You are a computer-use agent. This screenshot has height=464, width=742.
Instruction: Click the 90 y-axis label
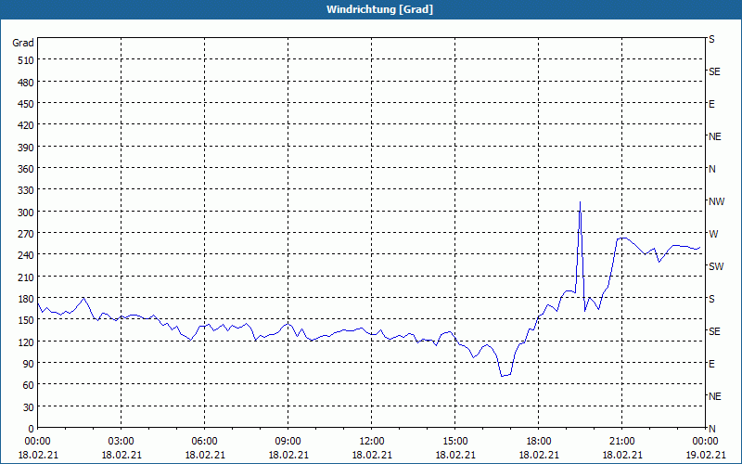[29, 364]
